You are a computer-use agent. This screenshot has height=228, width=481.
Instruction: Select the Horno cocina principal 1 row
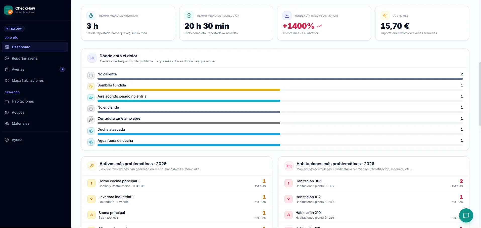point(177,183)
